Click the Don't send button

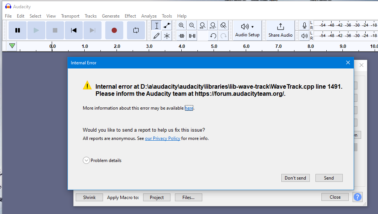pyautogui.click(x=295, y=178)
